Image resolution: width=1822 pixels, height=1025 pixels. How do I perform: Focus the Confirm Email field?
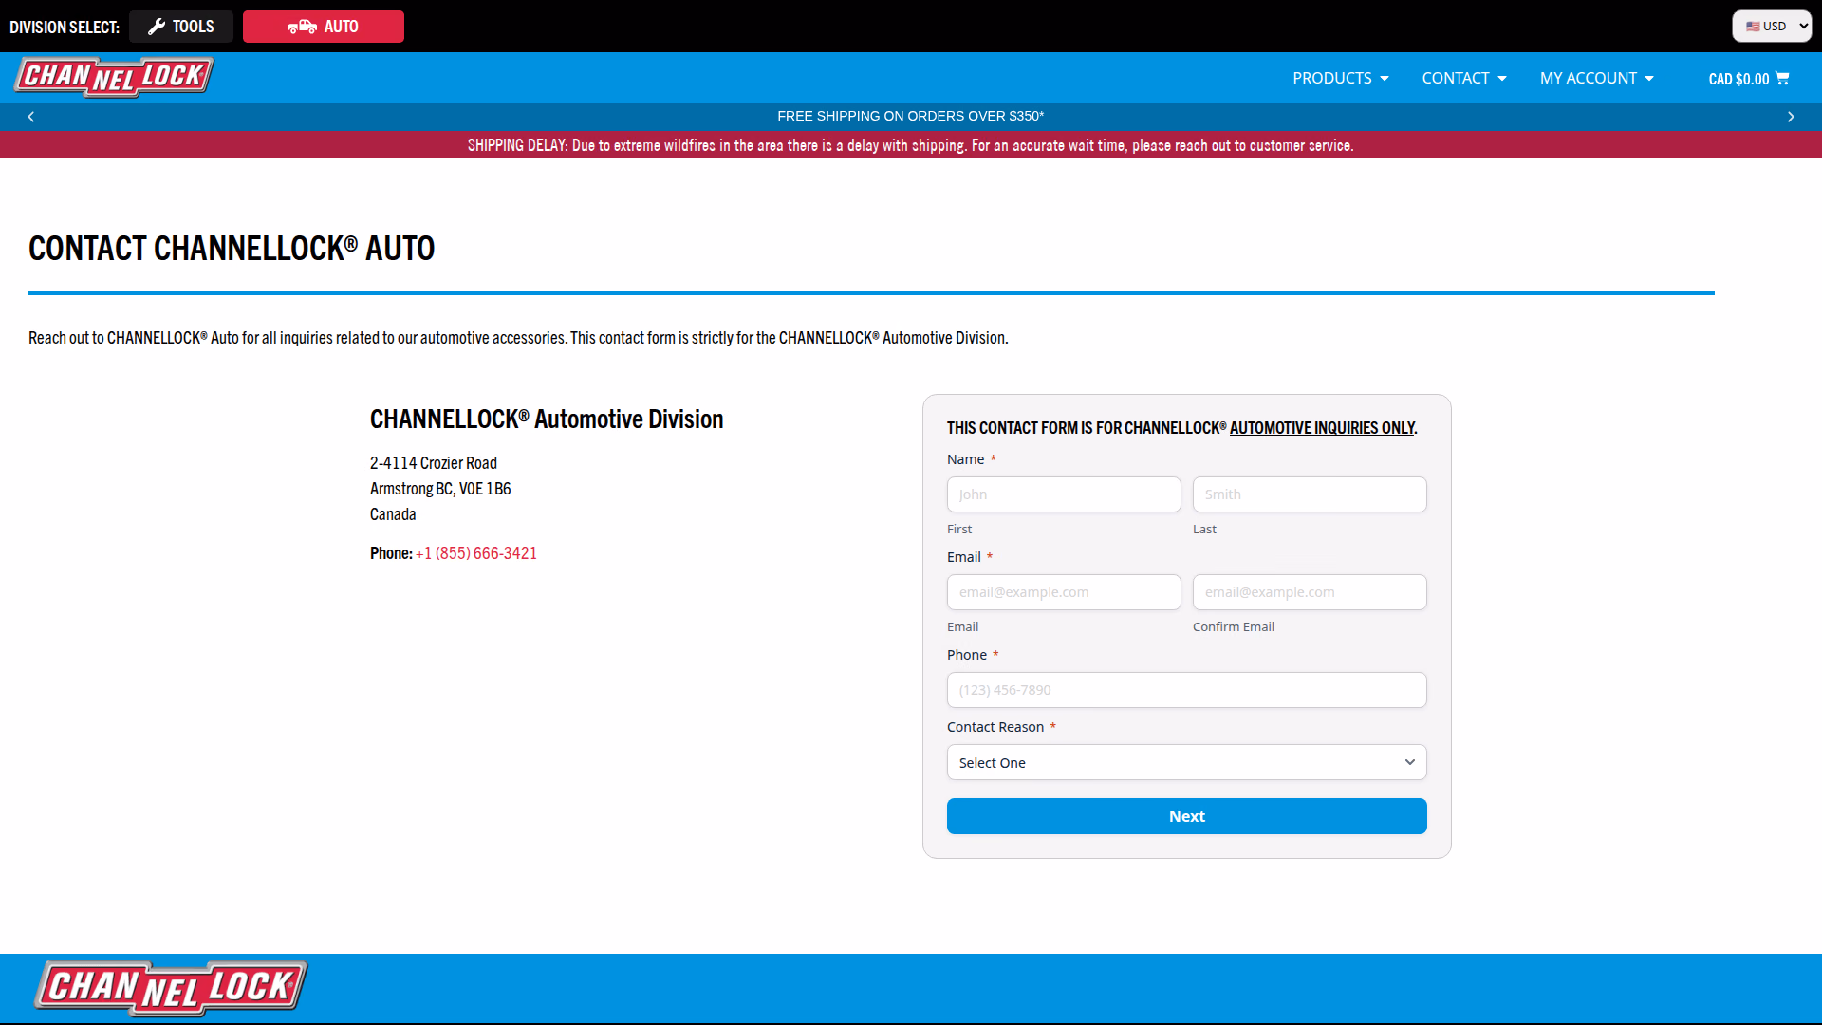pos(1310,592)
